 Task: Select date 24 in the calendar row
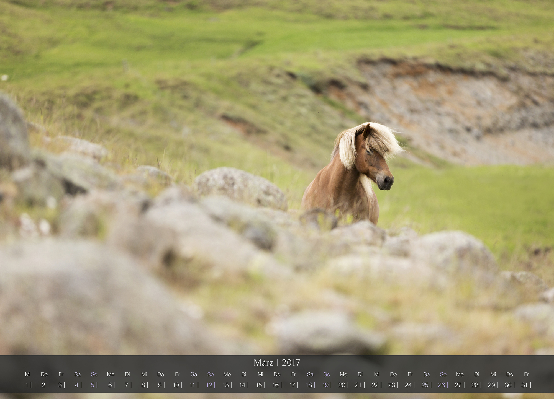coord(408,385)
